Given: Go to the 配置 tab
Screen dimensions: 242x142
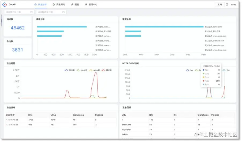Looking at the screenshot, I should pos(75,5).
